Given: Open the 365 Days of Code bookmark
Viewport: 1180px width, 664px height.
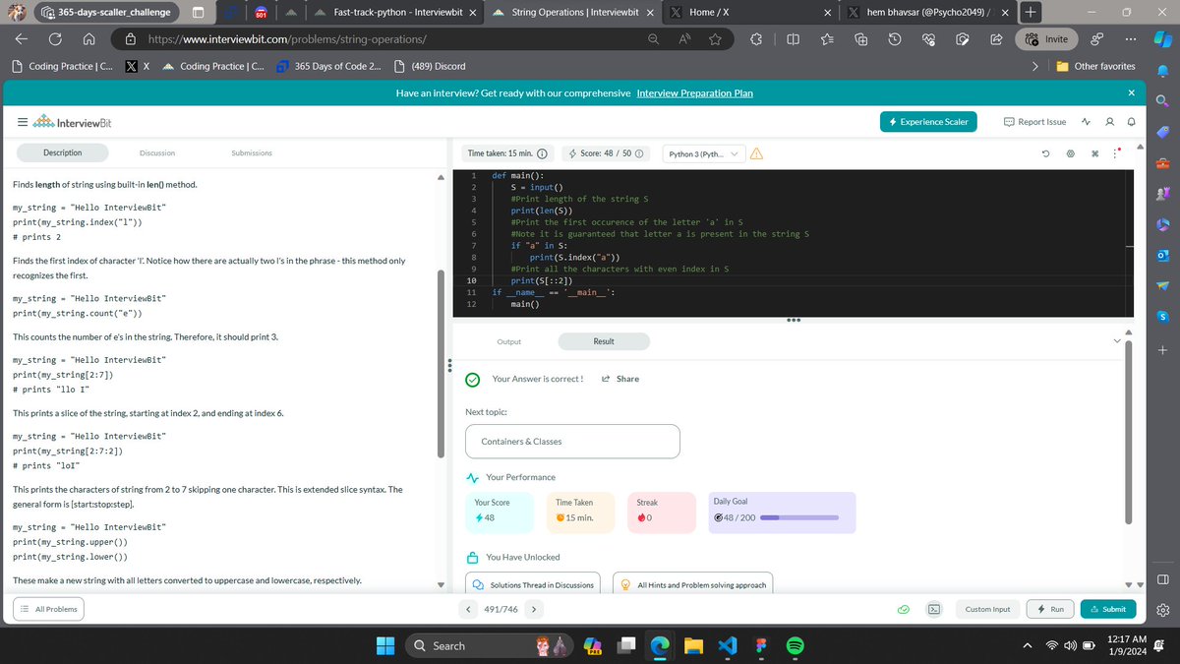Looking at the screenshot, I should click(x=327, y=66).
